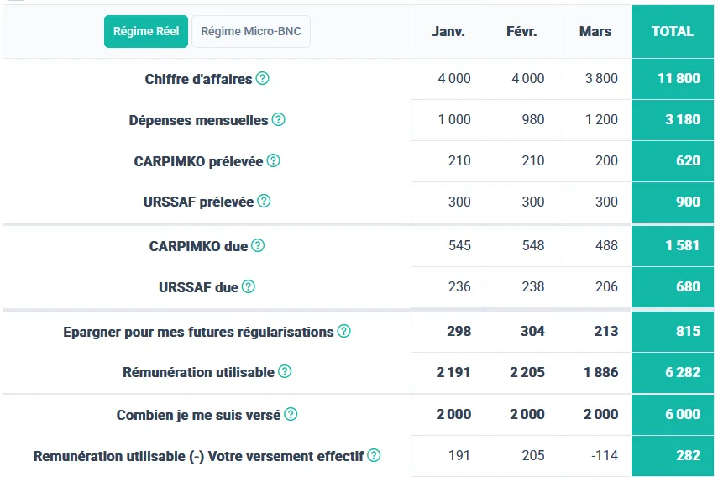The image size is (718, 477).
Task: Open help tooltip for CARPIMKO prélevée
Action: 273,160
